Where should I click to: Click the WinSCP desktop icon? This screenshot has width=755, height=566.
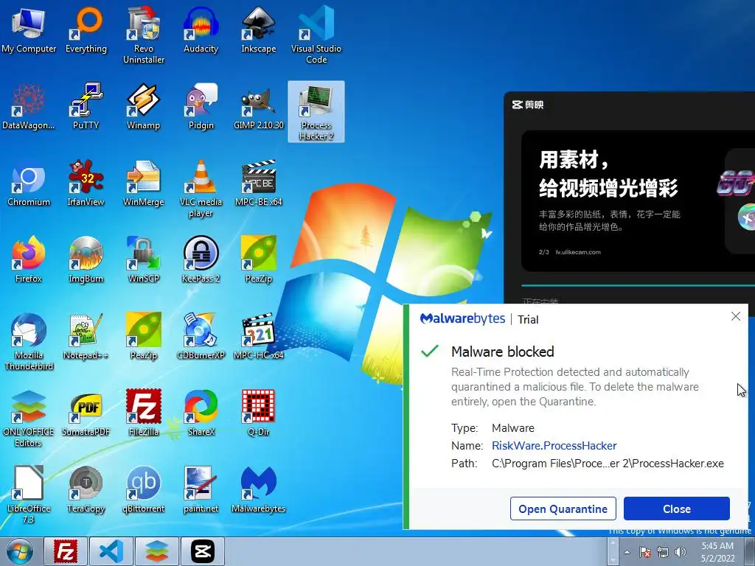point(144,259)
